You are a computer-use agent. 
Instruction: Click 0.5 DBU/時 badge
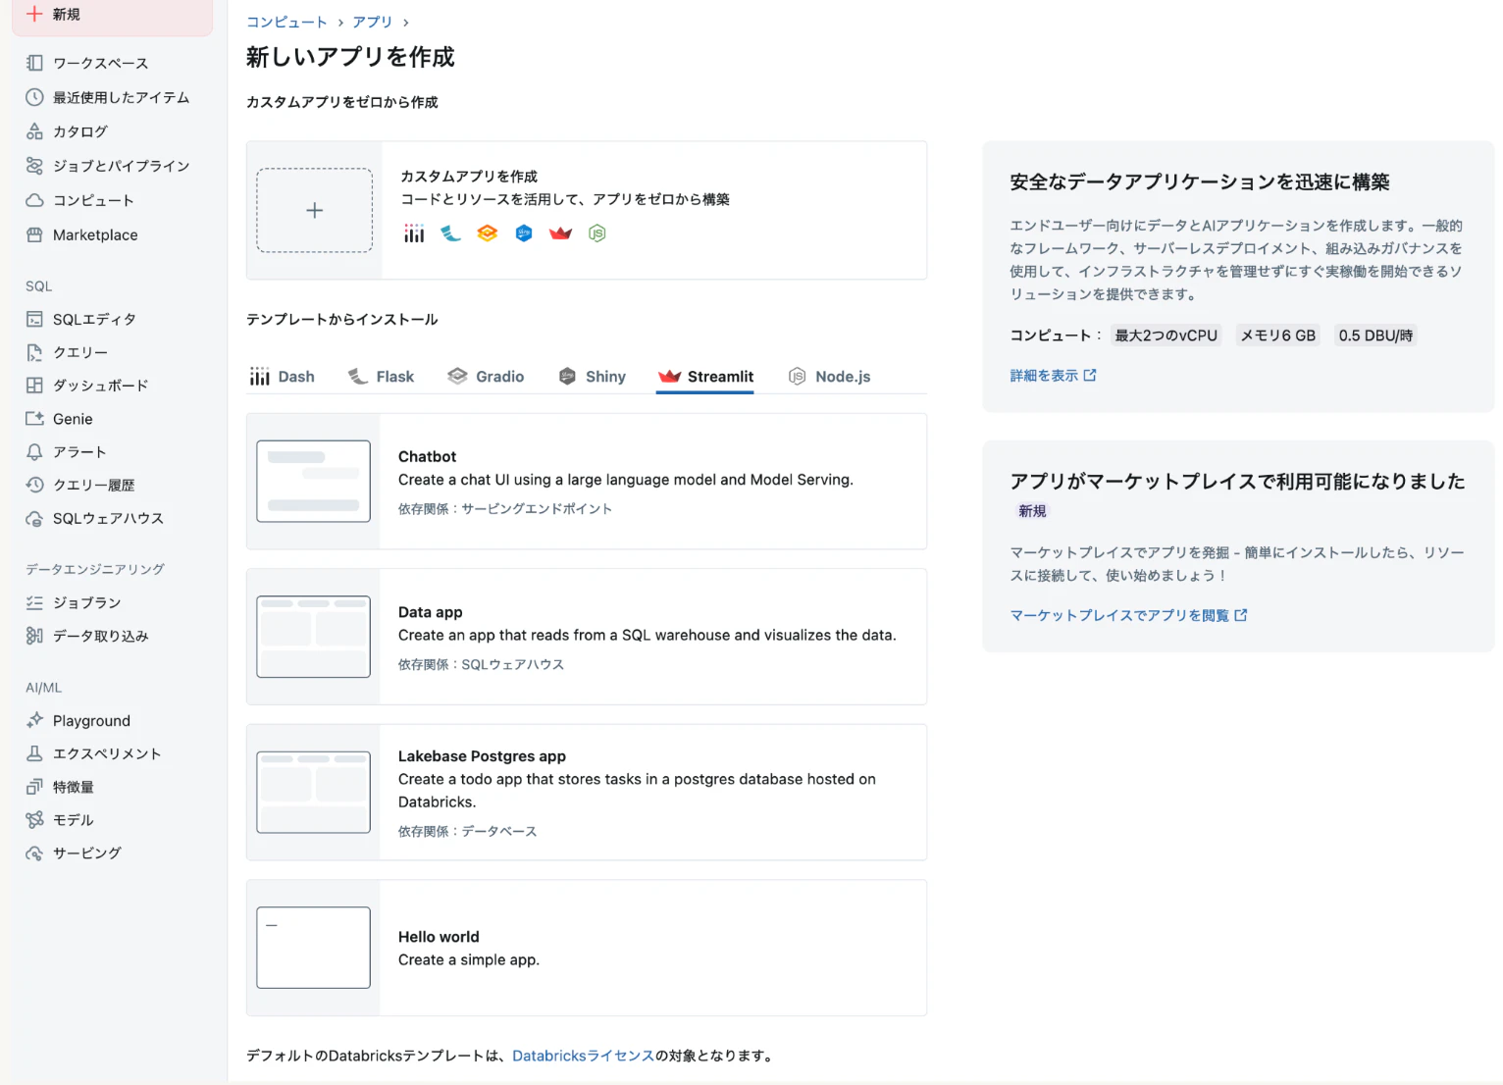[x=1375, y=336]
